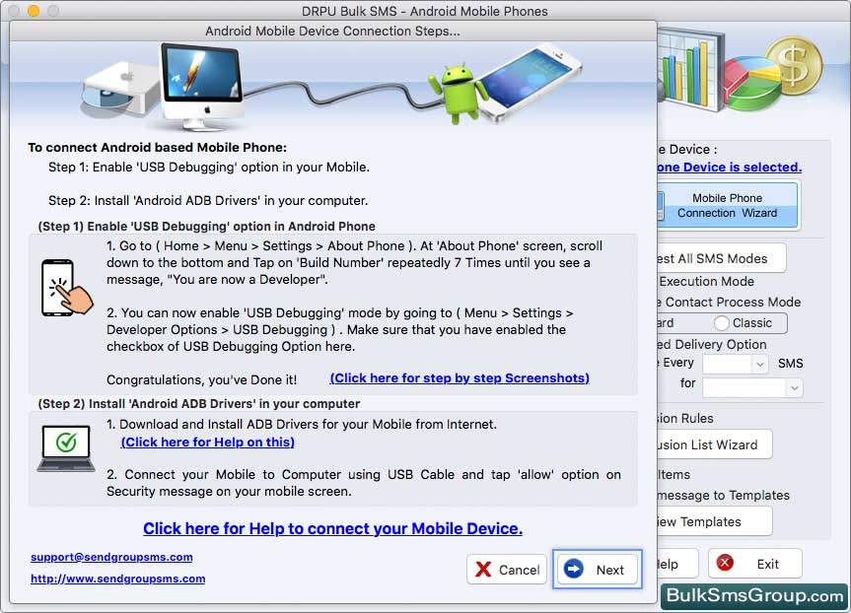Click the gold dollar coin graphic
This screenshot has height=613, width=851.
[794, 67]
